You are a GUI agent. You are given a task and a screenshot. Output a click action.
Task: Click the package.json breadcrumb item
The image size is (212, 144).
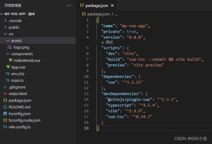pyautogui.click(x=99, y=14)
